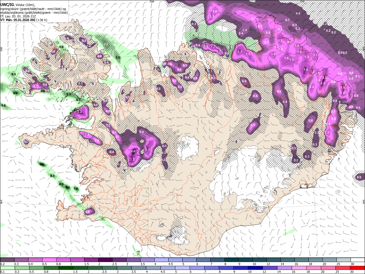Click snow scale swatch between 2.5 and 3
The height and width of the screenshot is (274, 365).
[119, 260]
